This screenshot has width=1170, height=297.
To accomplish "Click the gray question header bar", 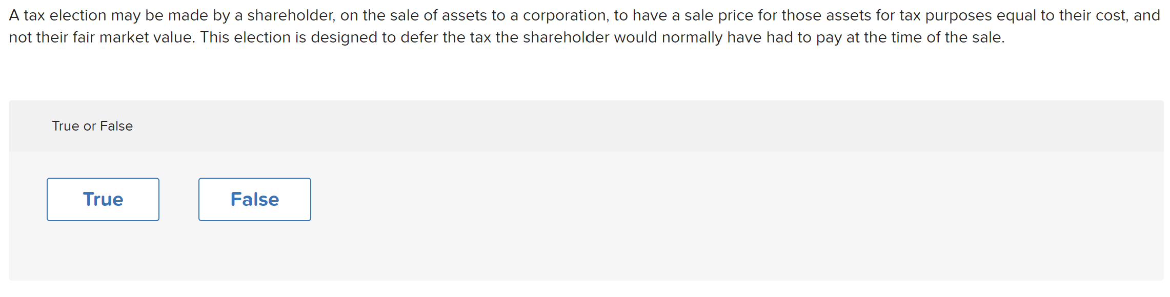I will (584, 125).
